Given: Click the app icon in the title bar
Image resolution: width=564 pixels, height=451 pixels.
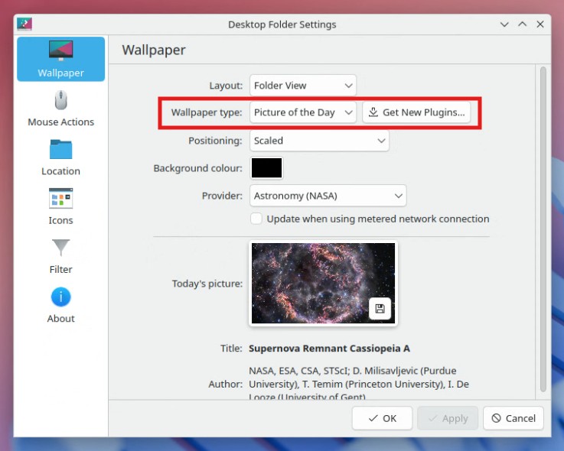Looking at the screenshot, I should pyautogui.click(x=24, y=24).
